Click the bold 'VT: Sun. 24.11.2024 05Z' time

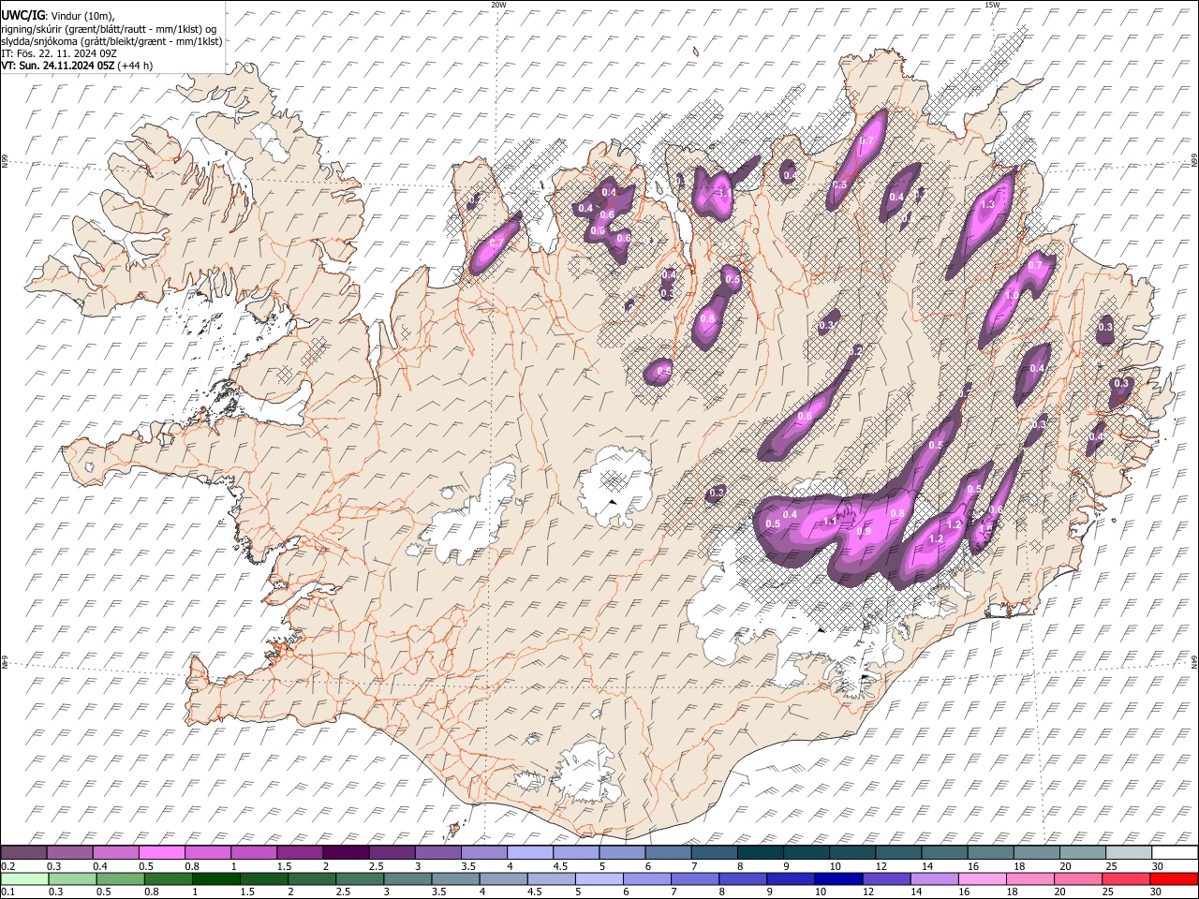pos(57,66)
